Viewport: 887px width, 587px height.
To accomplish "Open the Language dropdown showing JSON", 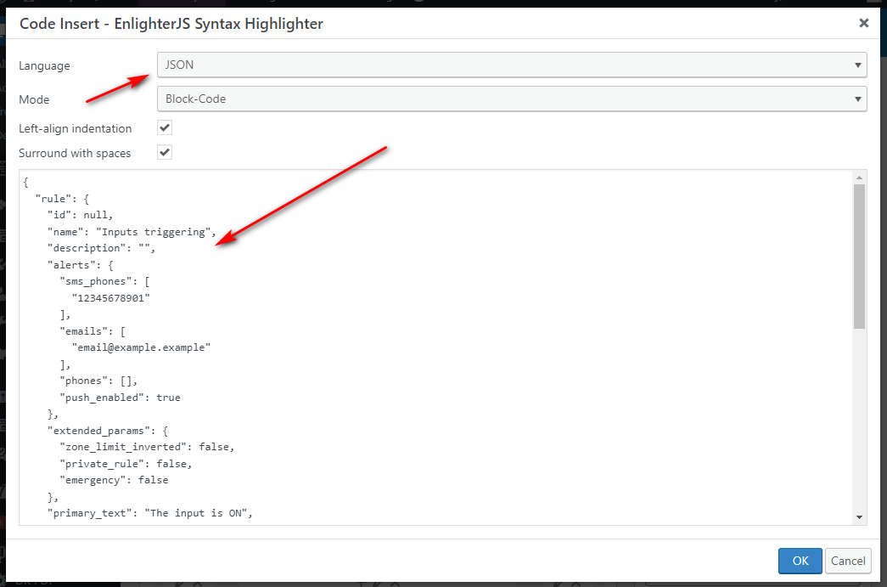I will tap(511, 65).
